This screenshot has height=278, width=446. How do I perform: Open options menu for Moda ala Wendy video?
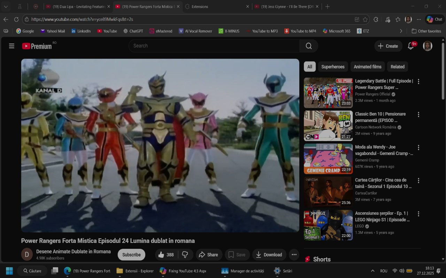click(418, 148)
